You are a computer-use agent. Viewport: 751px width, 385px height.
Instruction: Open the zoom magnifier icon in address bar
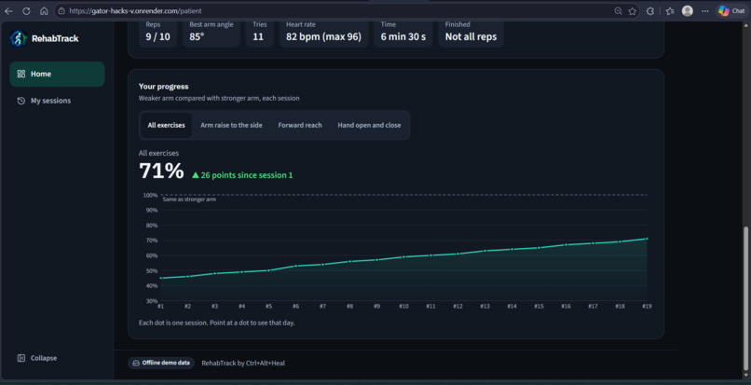pyautogui.click(x=618, y=11)
